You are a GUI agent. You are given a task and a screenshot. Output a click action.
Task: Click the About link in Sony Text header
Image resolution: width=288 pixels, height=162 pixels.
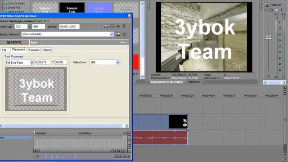[123, 42]
